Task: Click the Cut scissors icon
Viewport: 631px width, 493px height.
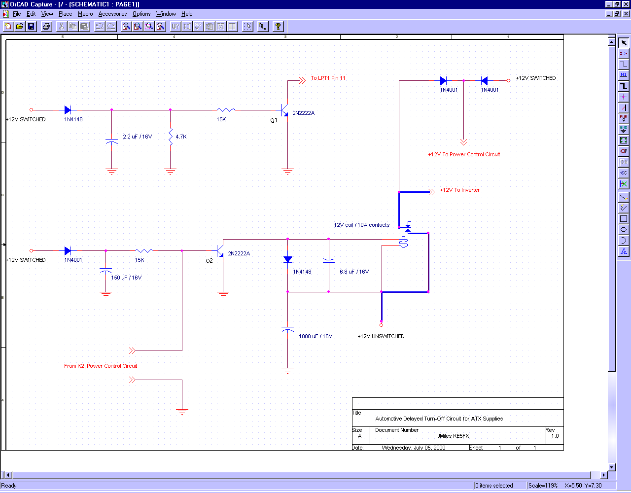Action: pos(62,26)
